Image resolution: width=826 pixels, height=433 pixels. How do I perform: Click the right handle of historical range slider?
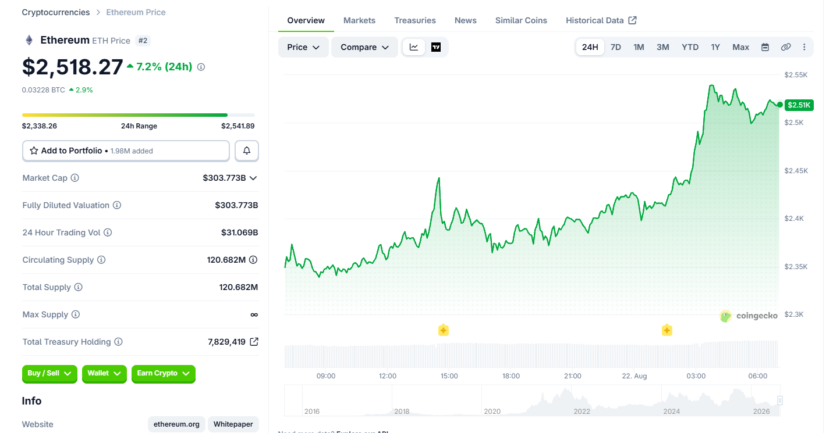click(780, 400)
